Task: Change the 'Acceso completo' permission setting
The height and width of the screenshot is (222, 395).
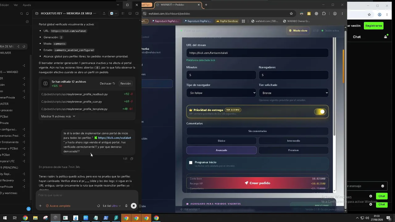Action: click(x=58, y=206)
